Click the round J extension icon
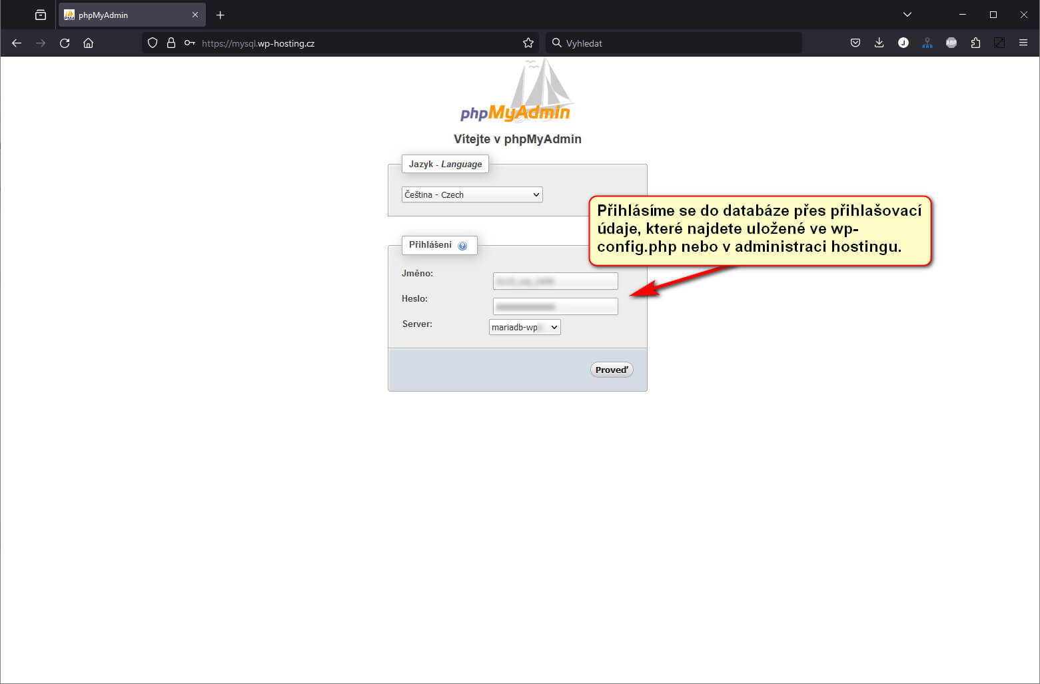This screenshot has height=684, width=1040. [903, 43]
